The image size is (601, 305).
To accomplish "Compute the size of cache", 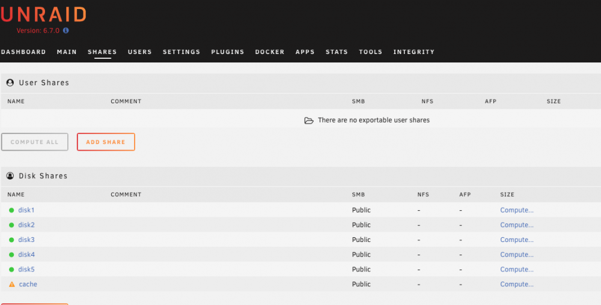I will [517, 285].
